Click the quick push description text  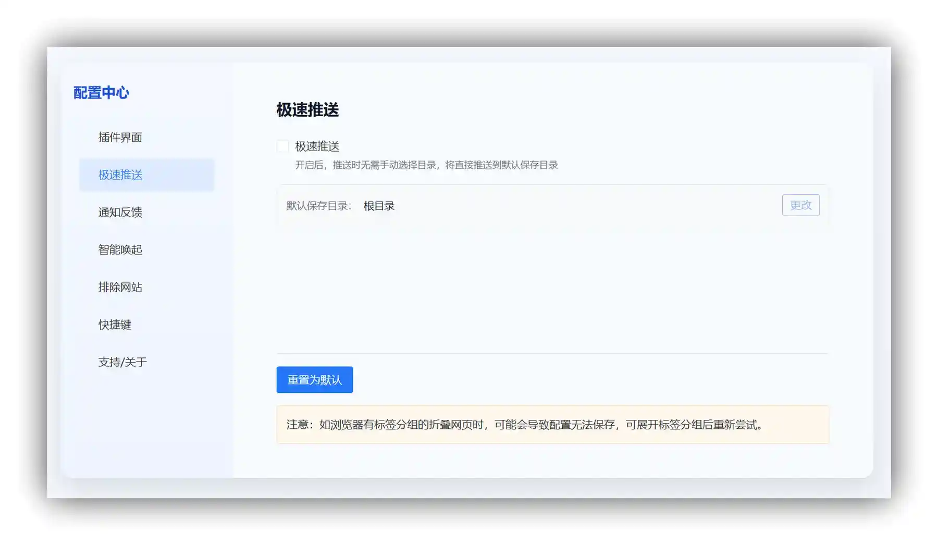(426, 165)
